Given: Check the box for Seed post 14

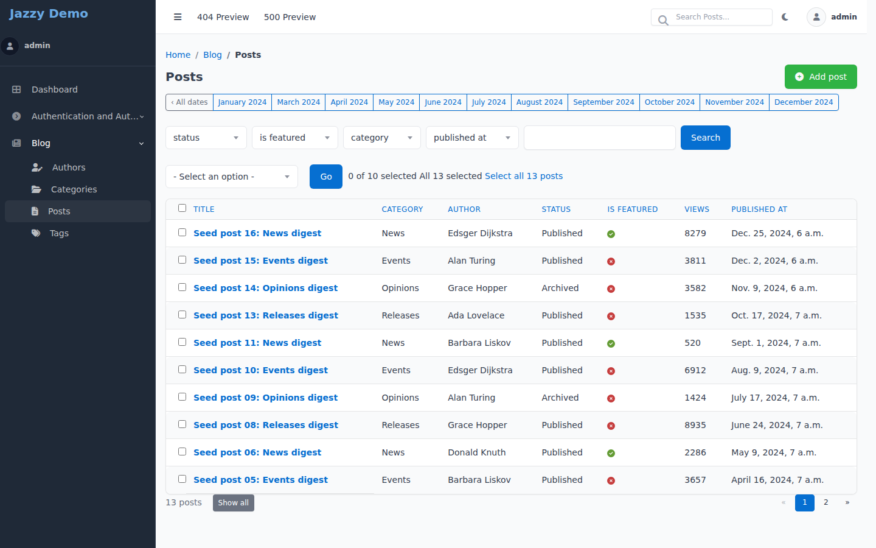Looking at the screenshot, I should pyautogui.click(x=182, y=287).
